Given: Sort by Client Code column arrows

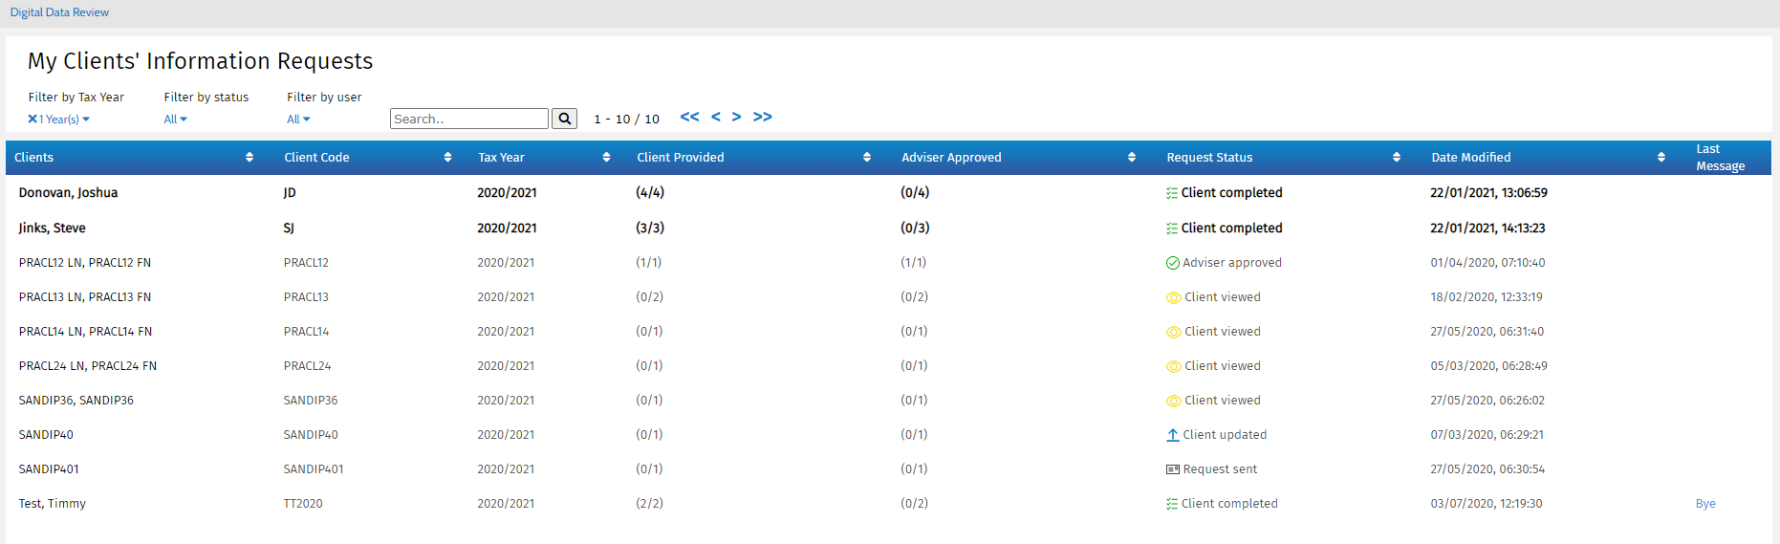Looking at the screenshot, I should click(447, 158).
